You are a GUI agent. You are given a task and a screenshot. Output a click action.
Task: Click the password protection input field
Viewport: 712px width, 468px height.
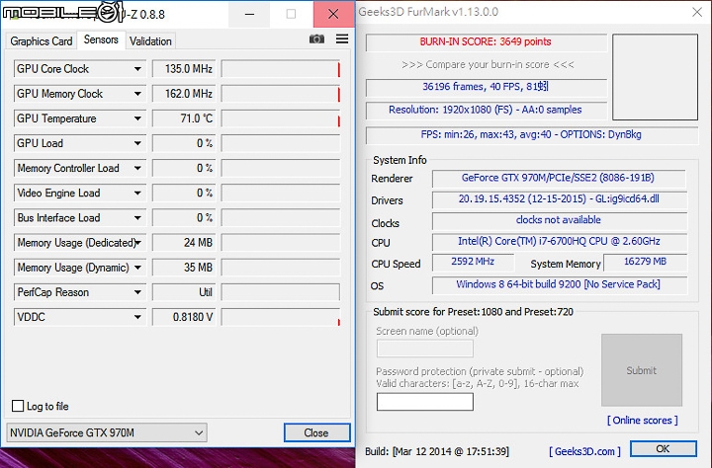tap(425, 402)
